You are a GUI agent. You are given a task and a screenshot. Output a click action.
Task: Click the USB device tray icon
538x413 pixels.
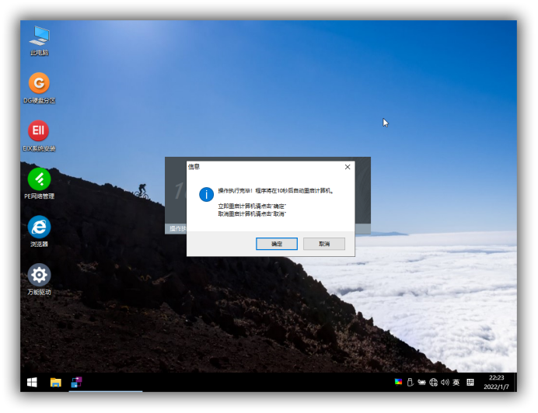(x=410, y=382)
